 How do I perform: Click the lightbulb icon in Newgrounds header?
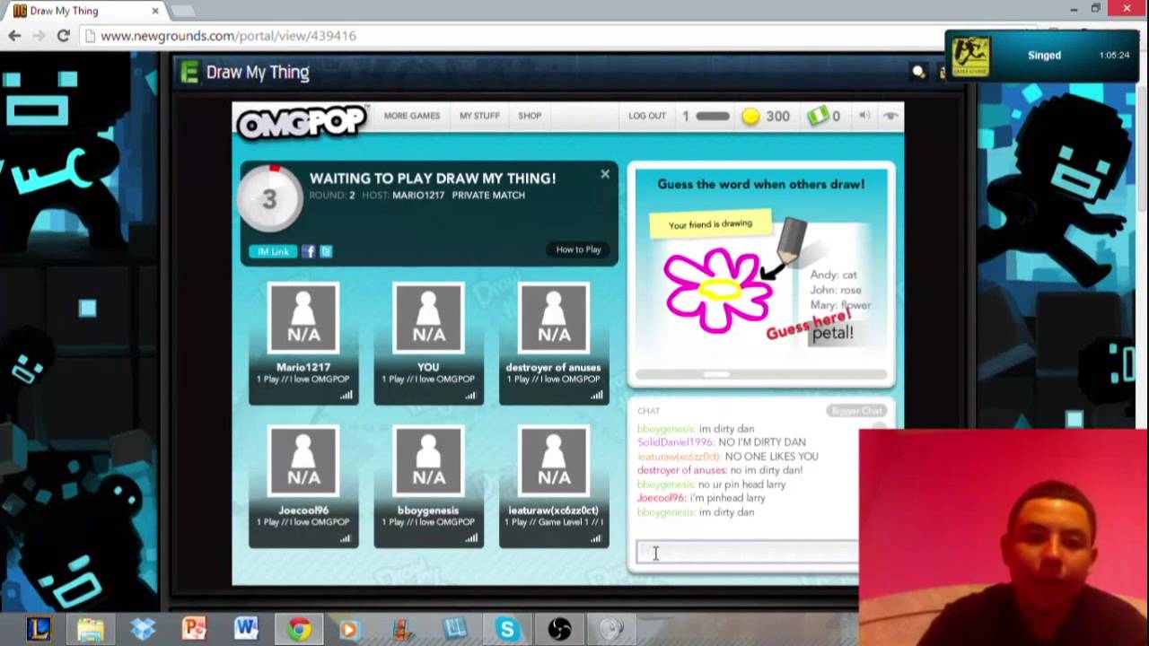(918, 72)
